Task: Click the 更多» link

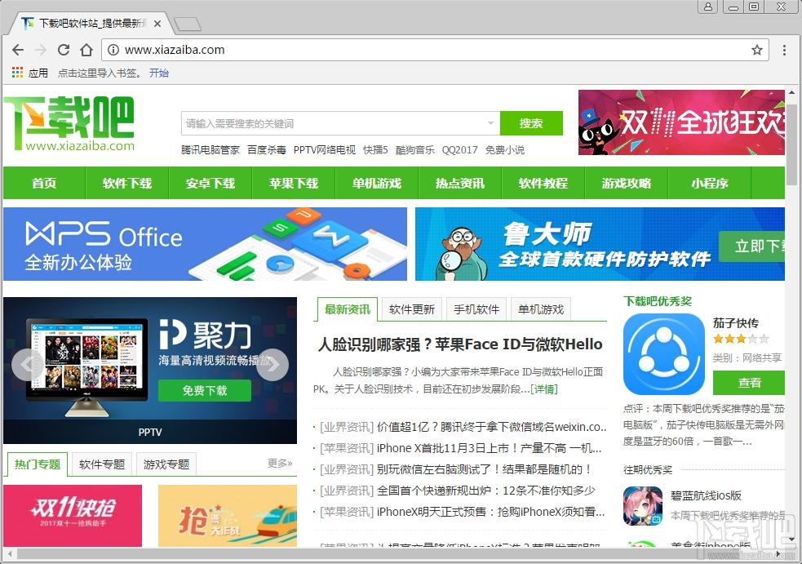Action: pos(280,463)
